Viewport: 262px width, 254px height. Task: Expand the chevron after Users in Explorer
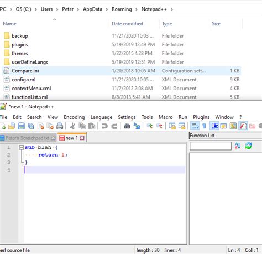pyautogui.click(x=57, y=9)
